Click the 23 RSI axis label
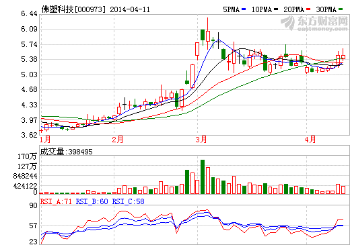350x245 pixels. [34, 242]
